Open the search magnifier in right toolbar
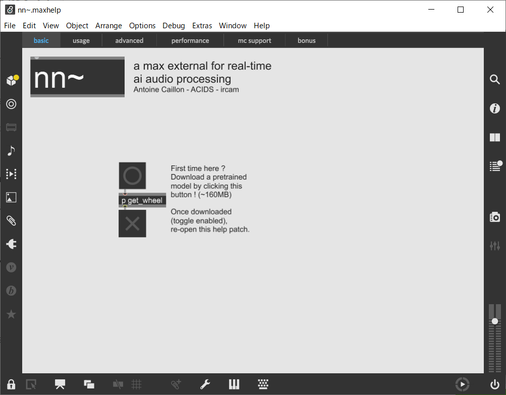The height and width of the screenshot is (395, 506). click(495, 79)
